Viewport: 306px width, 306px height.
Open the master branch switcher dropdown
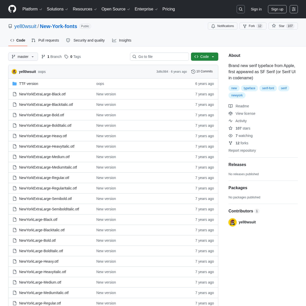[x=23, y=57]
